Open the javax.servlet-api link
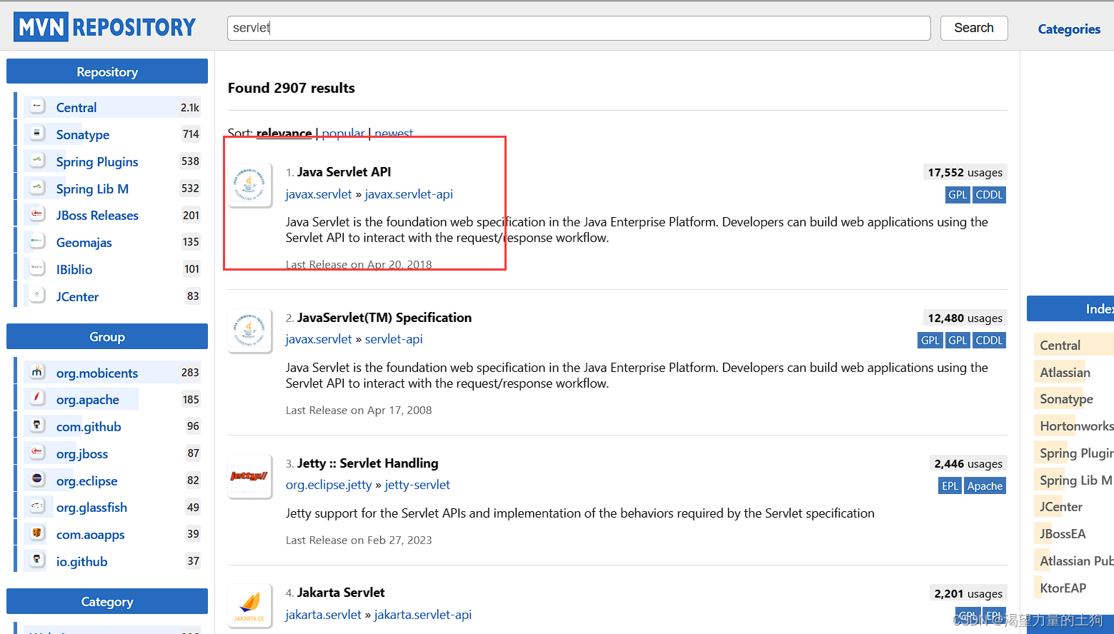 click(x=409, y=193)
